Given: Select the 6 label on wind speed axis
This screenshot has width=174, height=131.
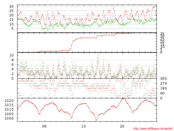Looking at the screenshot, I should tap(13, 65).
